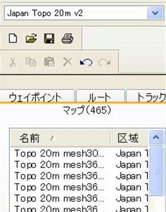Click the Copy icon
This screenshot has height=212, width=166.
(x=31, y=62)
